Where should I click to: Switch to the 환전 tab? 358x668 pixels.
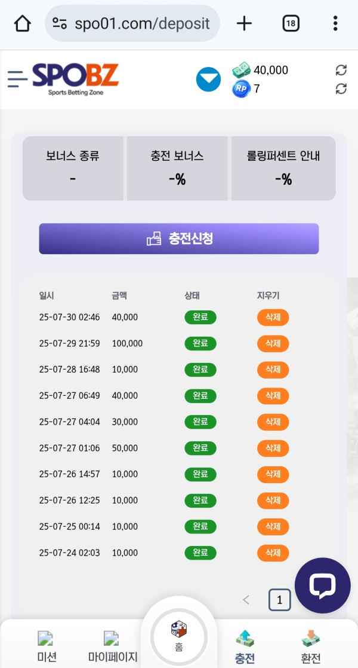(310, 647)
